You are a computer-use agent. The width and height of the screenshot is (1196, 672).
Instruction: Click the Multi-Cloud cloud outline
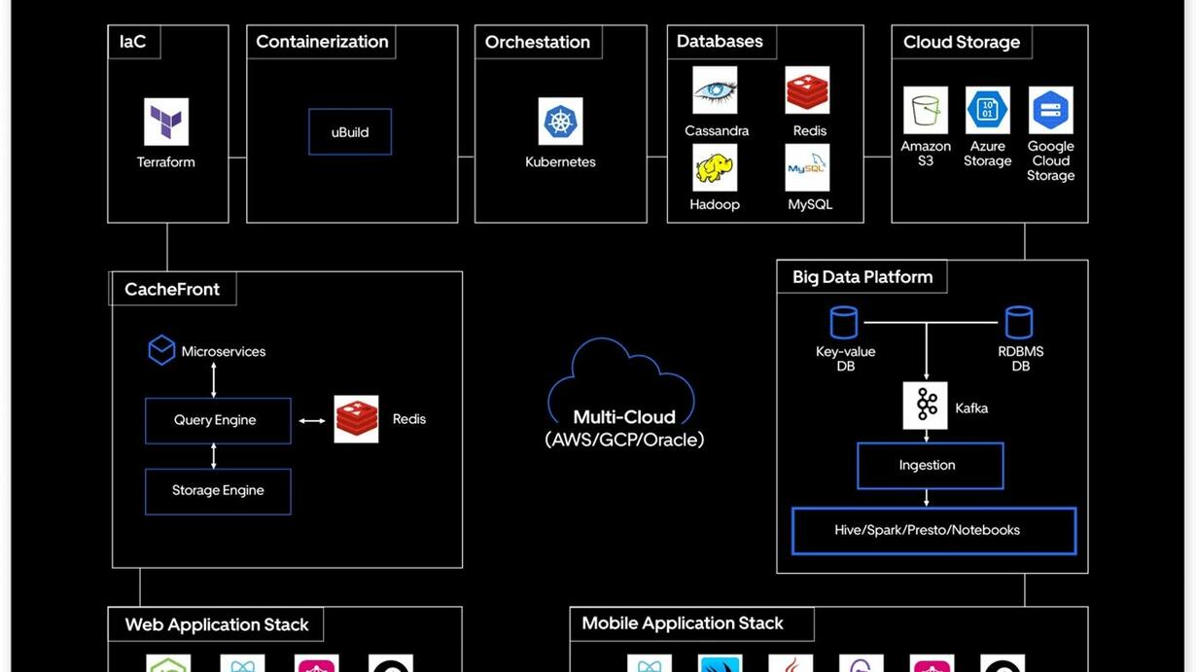(x=622, y=381)
